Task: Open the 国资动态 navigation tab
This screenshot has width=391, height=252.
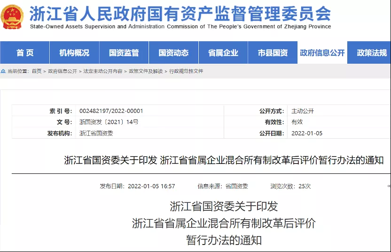Action: [173, 53]
